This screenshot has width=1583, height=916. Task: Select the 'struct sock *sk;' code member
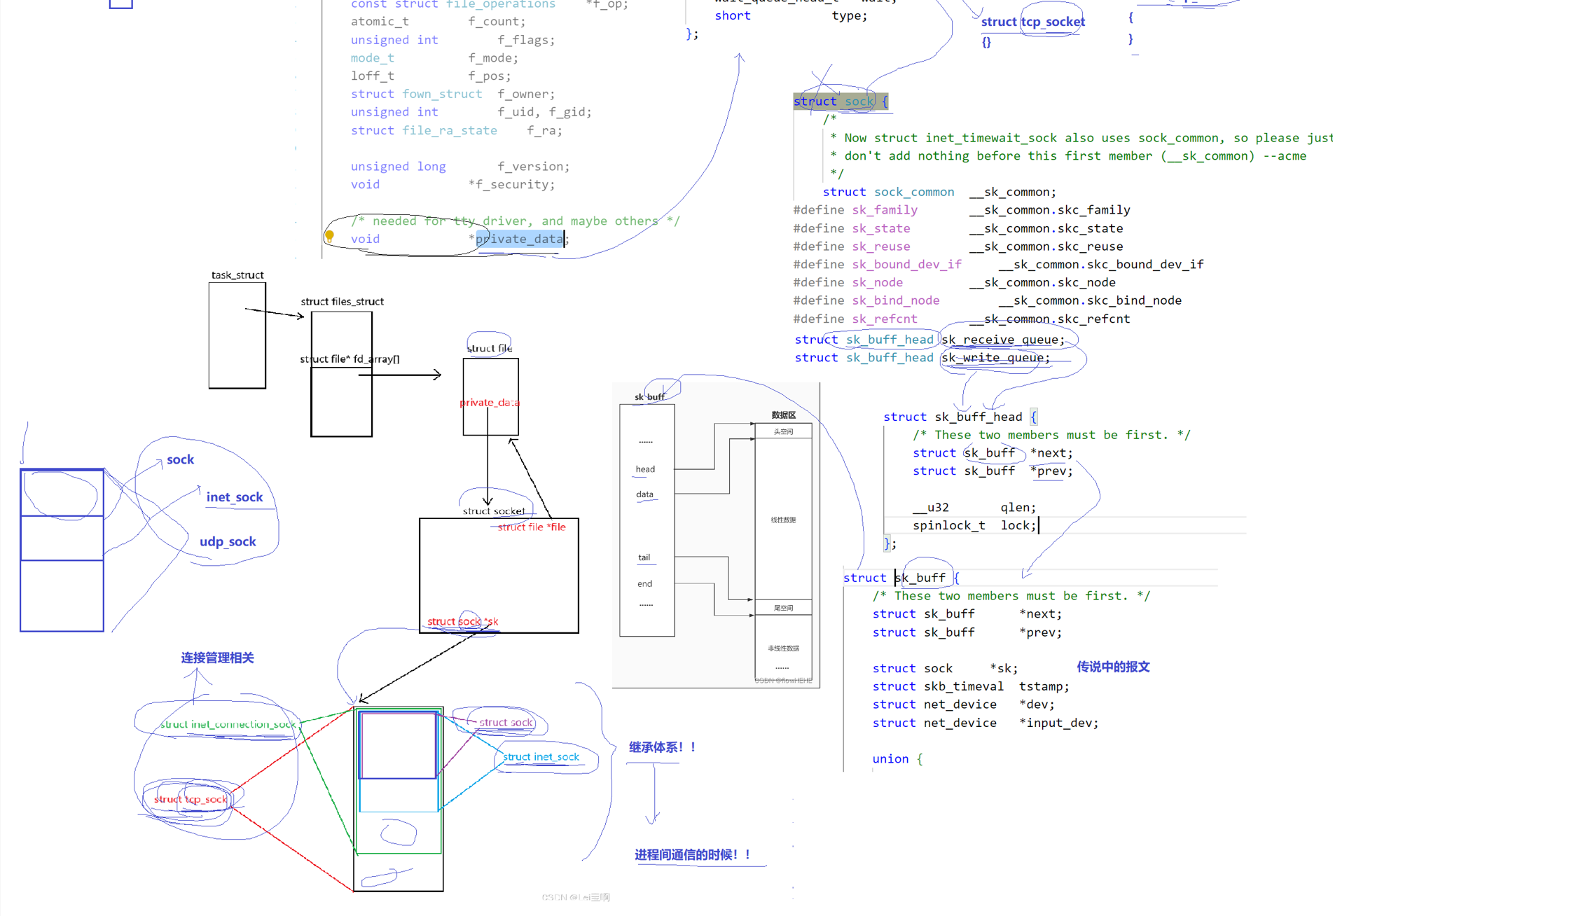point(945,669)
